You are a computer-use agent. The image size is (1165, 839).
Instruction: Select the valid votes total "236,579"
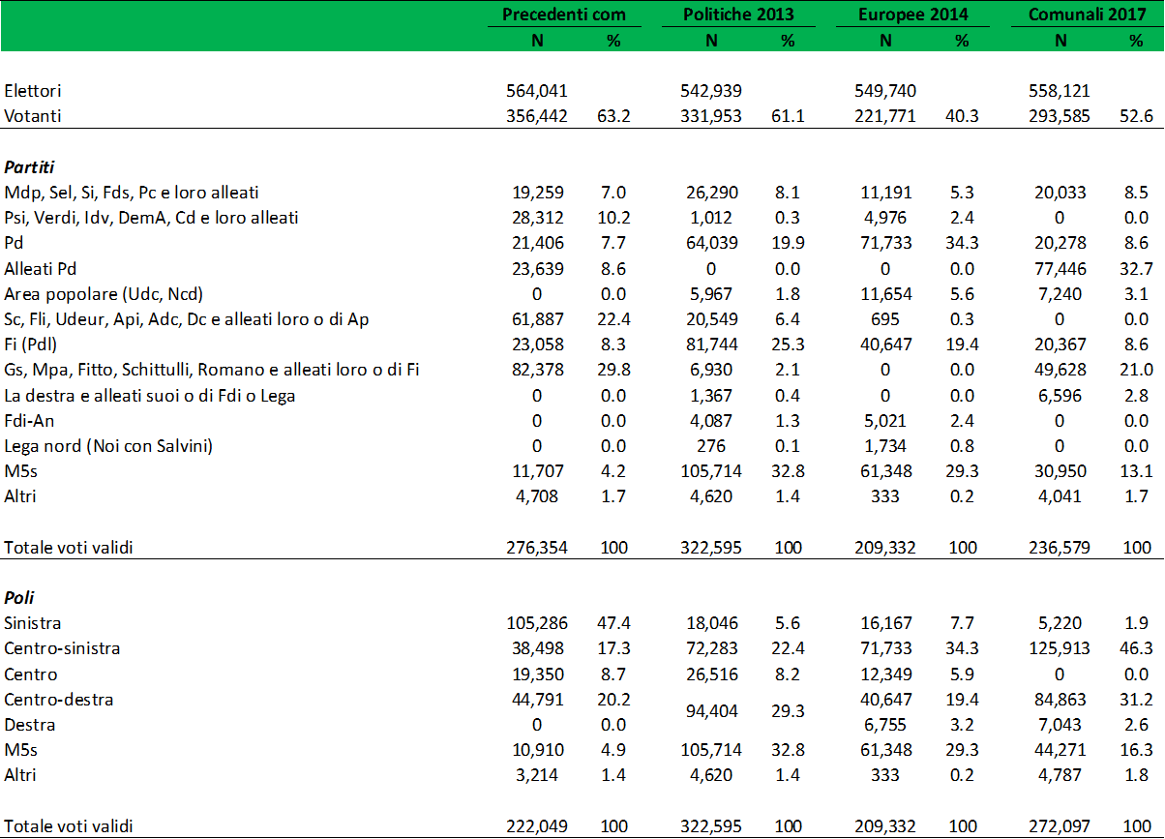tap(1060, 548)
